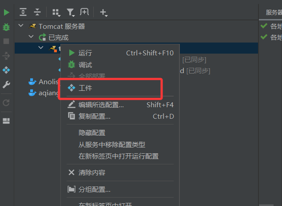Click the Debug bug icon in left sidebar
This screenshot has height=206, width=282.
point(6,27)
